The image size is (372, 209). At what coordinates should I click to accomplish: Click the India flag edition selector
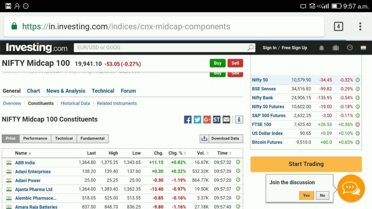(363, 48)
